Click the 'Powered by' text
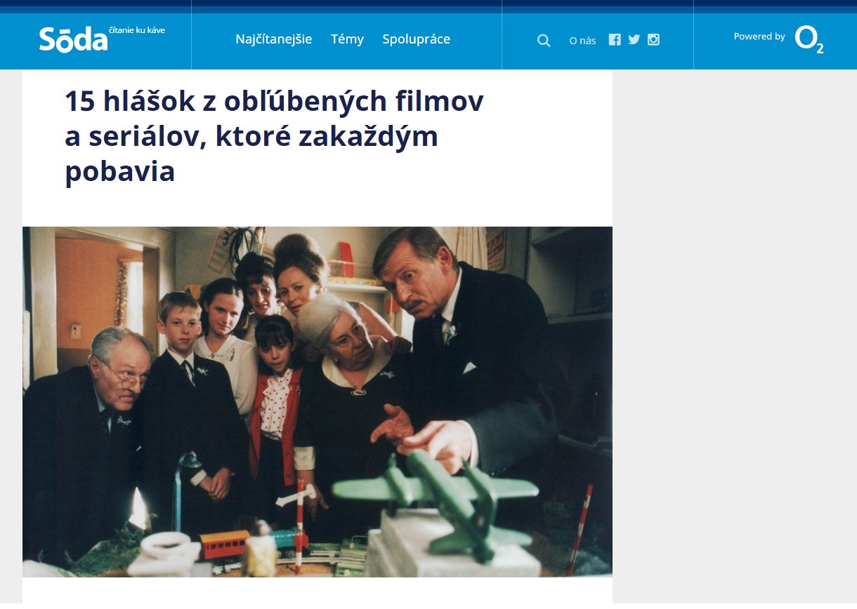The height and width of the screenshot is (609, 857). click(759, 36)
